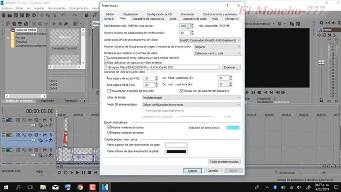341x192 pixels.
Task: Click the Aceptar button
Action: (192, 171)
